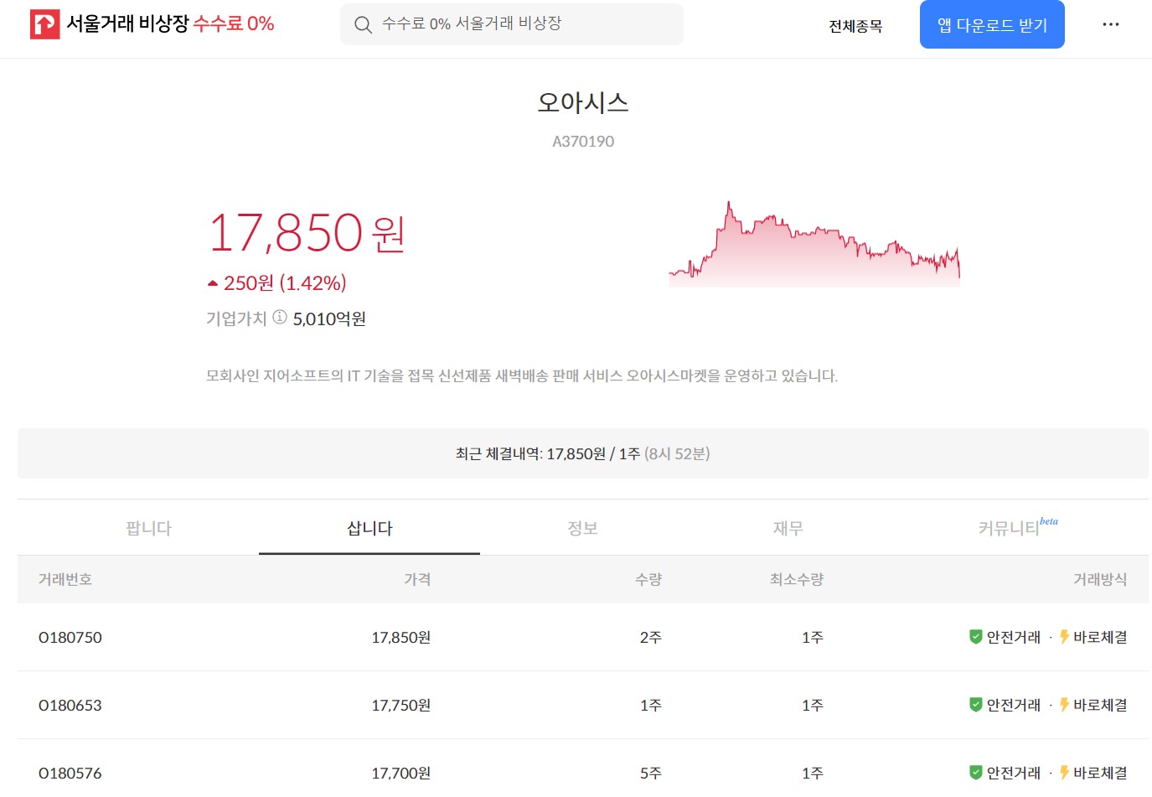The width and height of the screenshot is (1152, 797).
Task: Click the 거래방식 column header
Action: pos(1100,579)
